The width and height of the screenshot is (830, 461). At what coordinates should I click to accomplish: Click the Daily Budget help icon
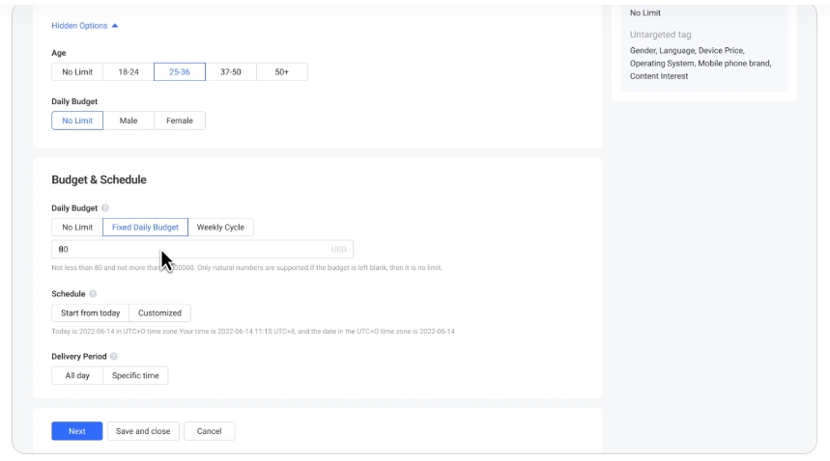(105, 208)
